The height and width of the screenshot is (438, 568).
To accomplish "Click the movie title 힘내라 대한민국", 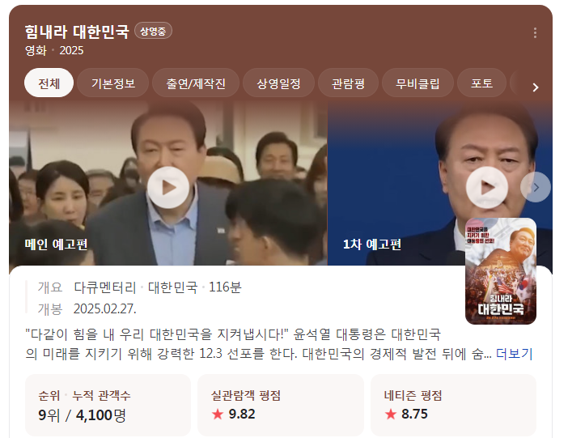I will pyautogui.click(x=77, y=32).
